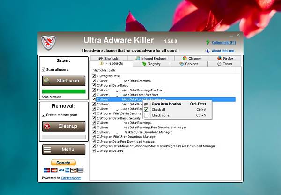
Task: Uncheck the C:\ProgramData\Free Download Manager checkbox
Action: click(x=94, y=142)
